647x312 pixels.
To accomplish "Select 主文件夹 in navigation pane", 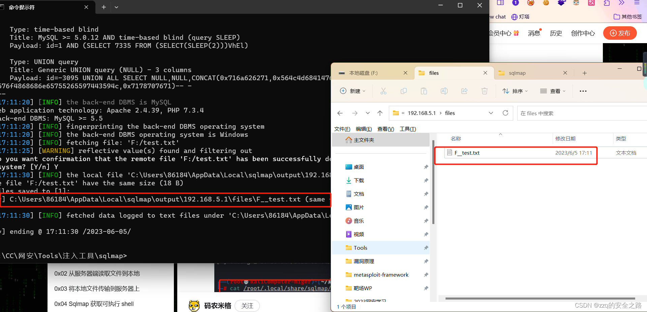I will 381,140.
